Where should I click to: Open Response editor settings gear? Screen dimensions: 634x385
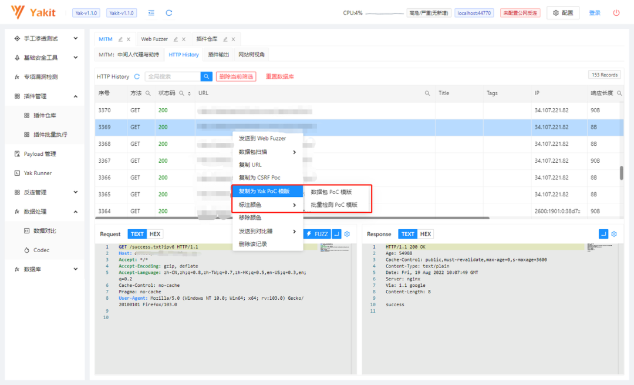click(614, 234)
